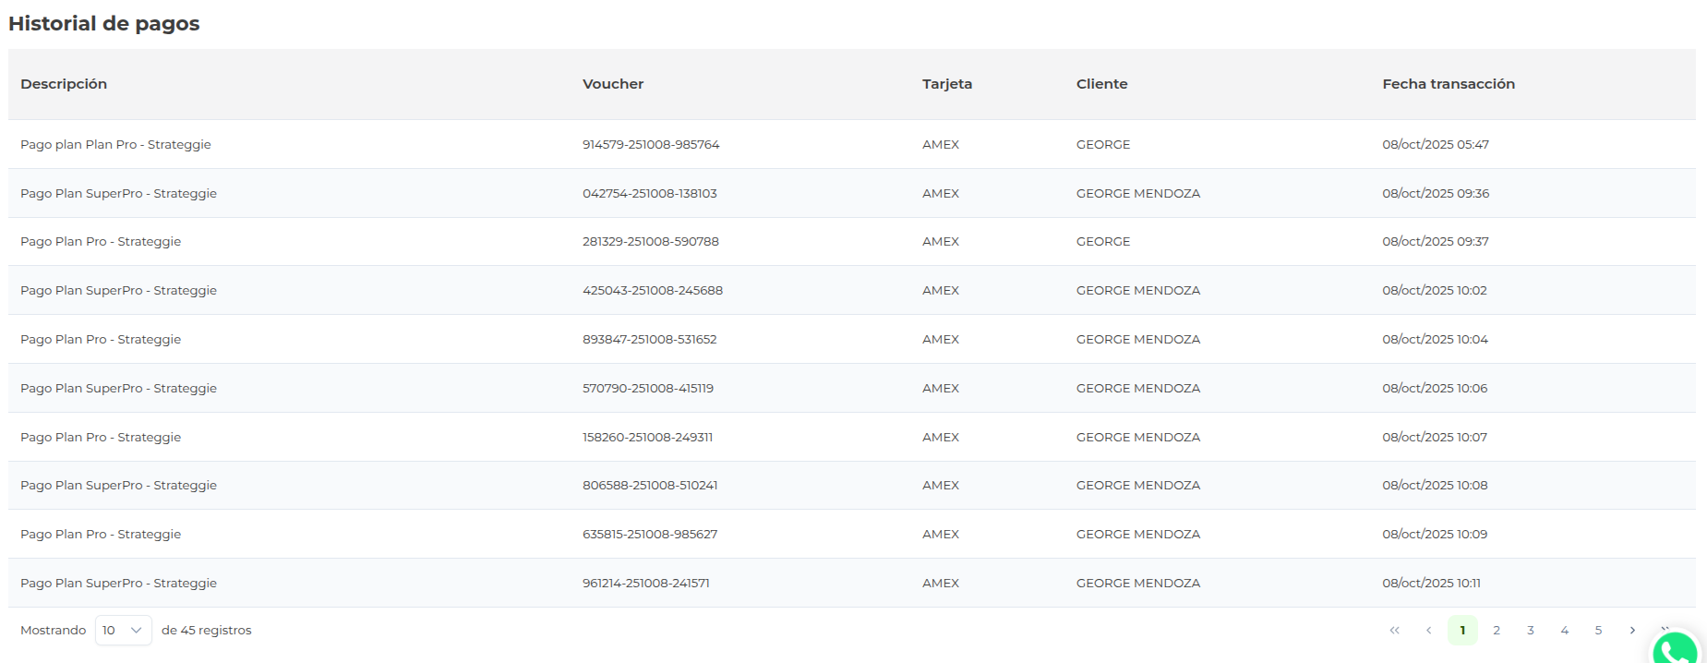Click the Fecha transacción column header

pyautogui.click(x=1448, y=84)
